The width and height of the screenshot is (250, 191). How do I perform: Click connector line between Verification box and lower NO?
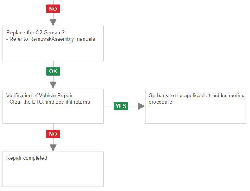(53, 127)
